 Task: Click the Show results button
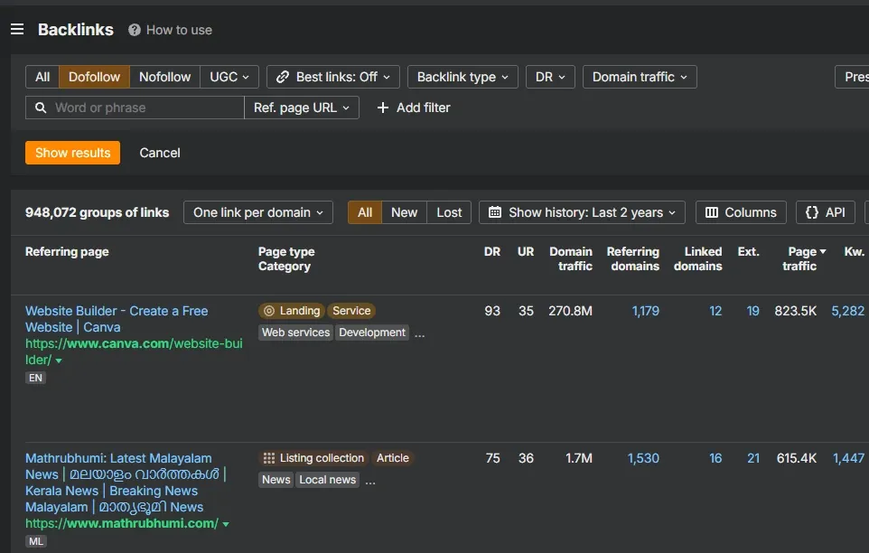[x=72, y=153]
